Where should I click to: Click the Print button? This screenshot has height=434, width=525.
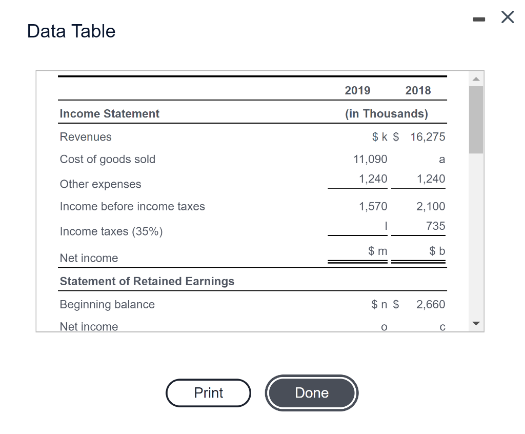point(208,393)
